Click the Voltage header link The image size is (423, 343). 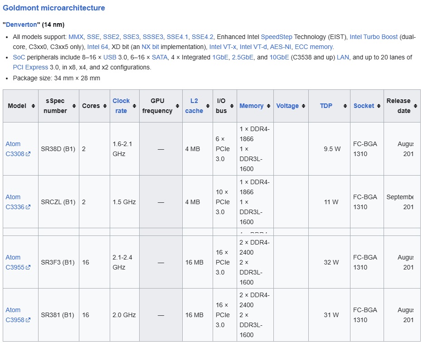(x=287, y=106)
